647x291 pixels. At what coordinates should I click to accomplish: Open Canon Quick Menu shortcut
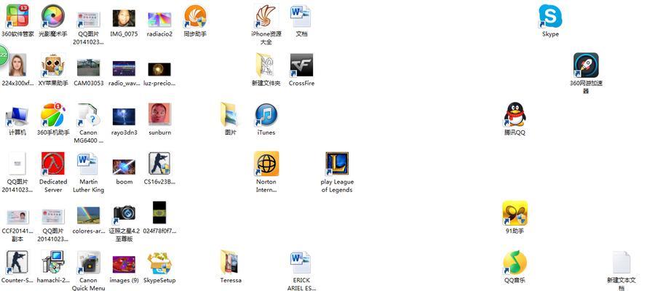[x=89, y=262]
